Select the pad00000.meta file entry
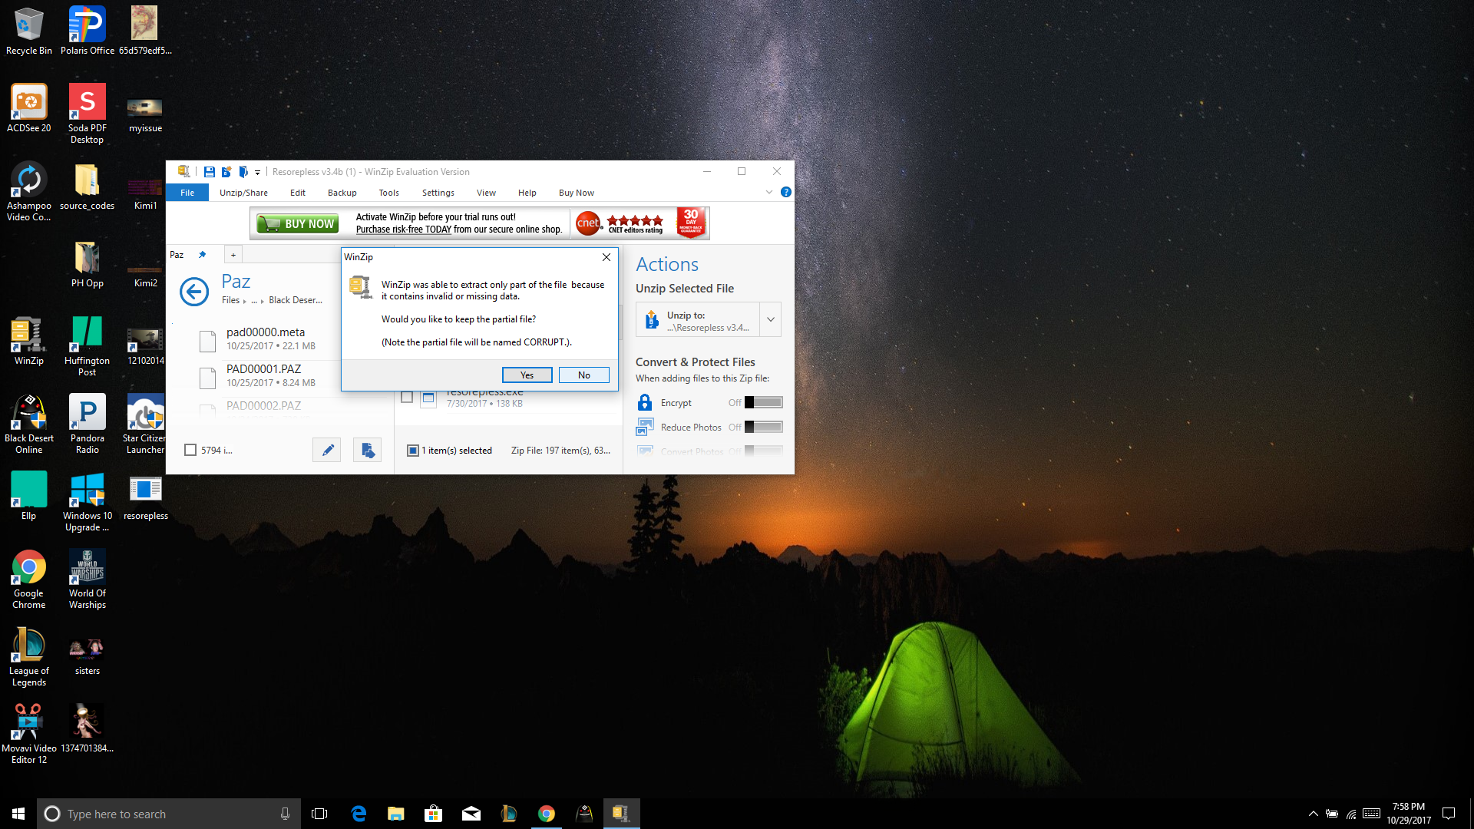This screenshot has width=1474, height=829. 266,339
